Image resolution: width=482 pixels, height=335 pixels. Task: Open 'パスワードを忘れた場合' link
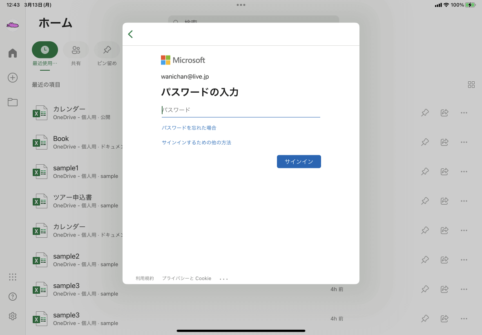[x=189, y=128]
